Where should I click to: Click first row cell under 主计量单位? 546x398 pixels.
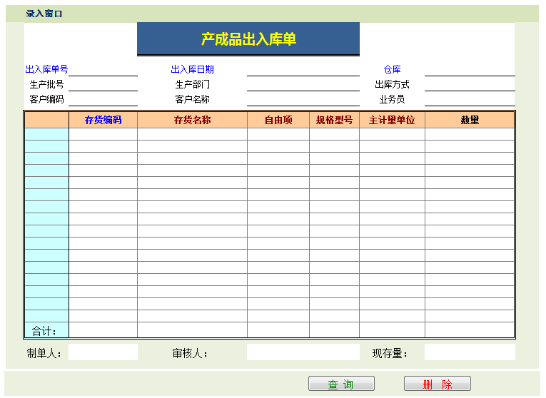coord(392,134)
